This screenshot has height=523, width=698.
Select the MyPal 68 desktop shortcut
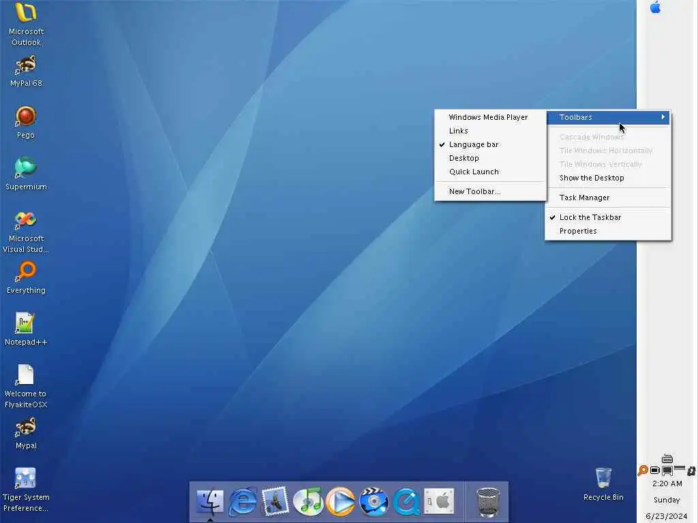tap(26, 71)
